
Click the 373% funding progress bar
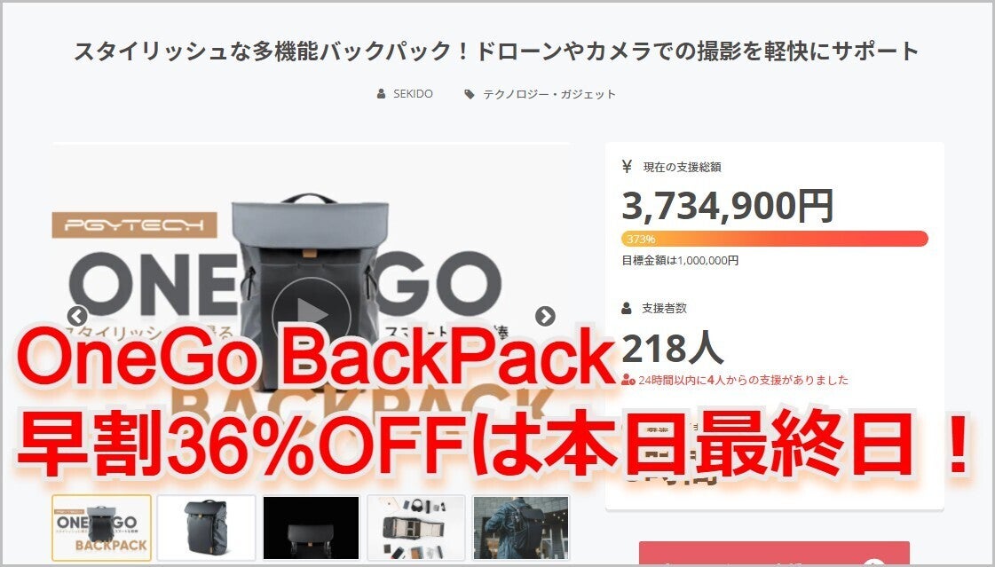tap(775, 239)
